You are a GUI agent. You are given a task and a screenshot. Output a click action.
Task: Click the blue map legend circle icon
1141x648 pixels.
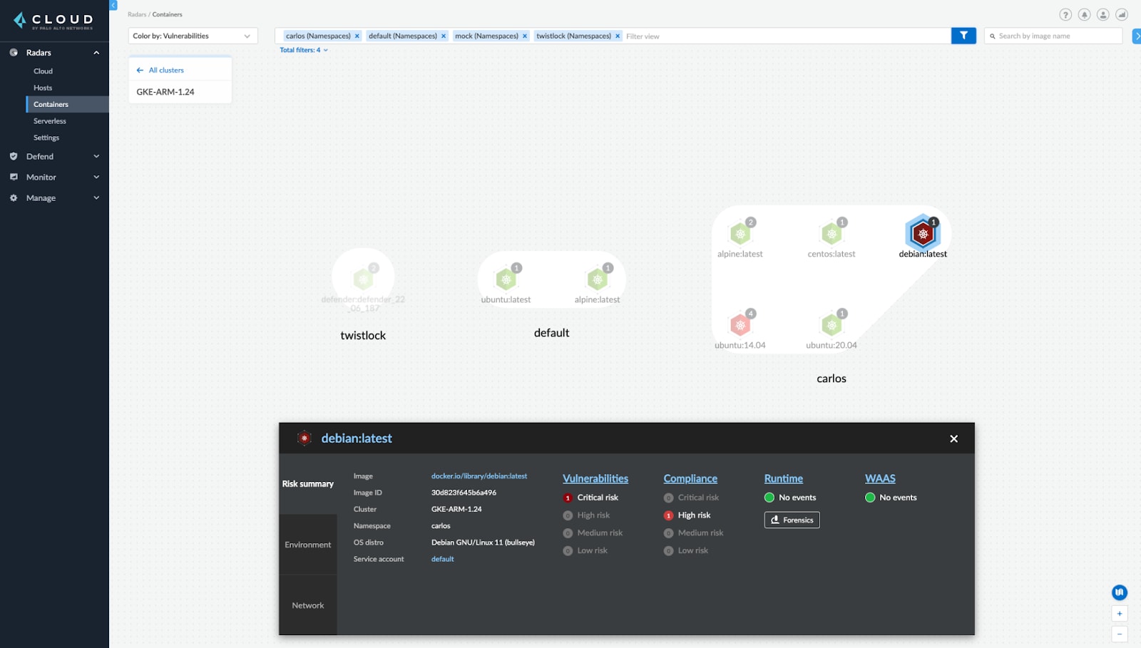1120,592
